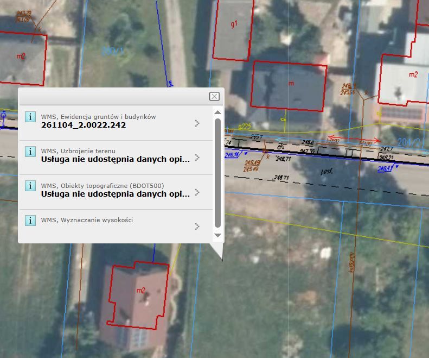This screenshot has width=429, height=358.
Task: Select parcel ID 261104_2.0022.242
Action: click(84, 125)
